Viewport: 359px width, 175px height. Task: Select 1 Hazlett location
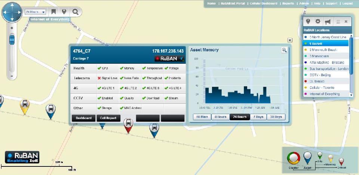coord(326,43)
